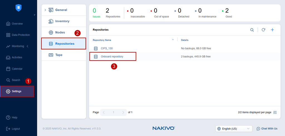Screen dimensions: 285x136
Task: Open Chat With Us link
Action: (x=267, y=129)
